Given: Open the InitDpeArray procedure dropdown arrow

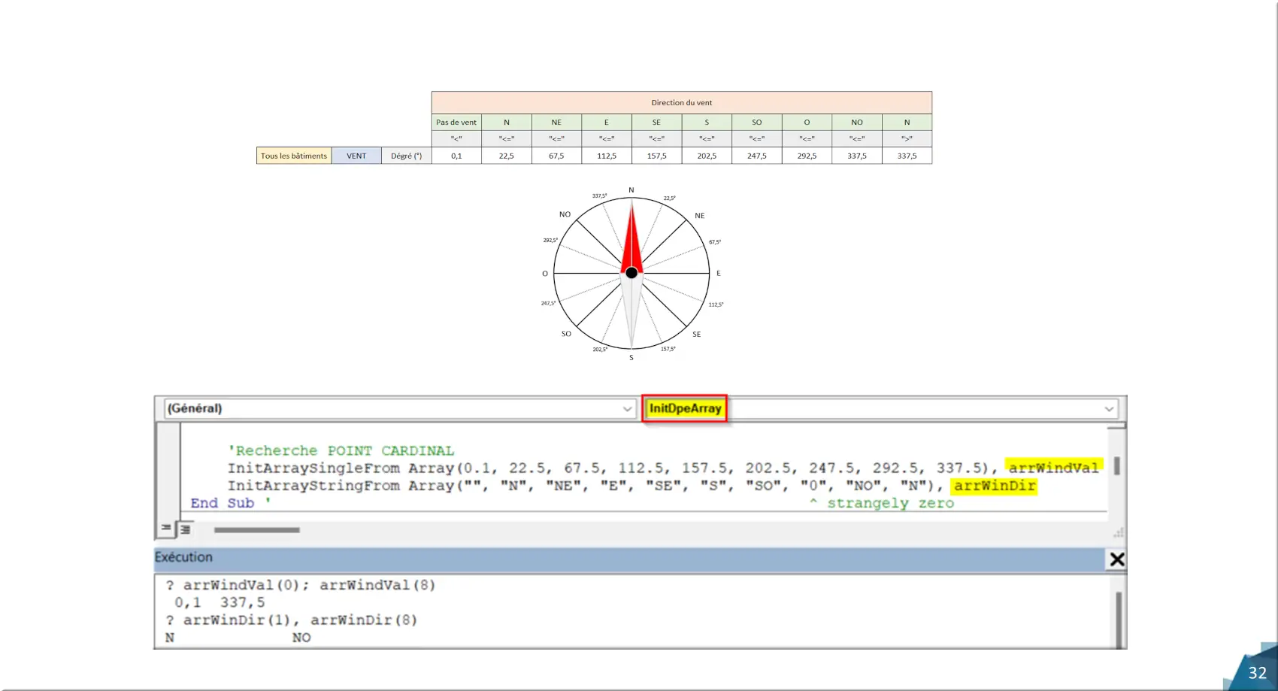Looking at the screenshot, I should 1109,409.
